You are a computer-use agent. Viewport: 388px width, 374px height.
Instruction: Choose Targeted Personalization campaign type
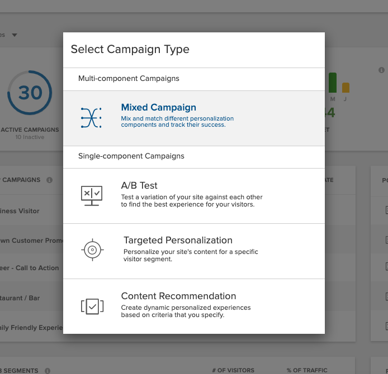pyautogui.click(x=194, y=252)
